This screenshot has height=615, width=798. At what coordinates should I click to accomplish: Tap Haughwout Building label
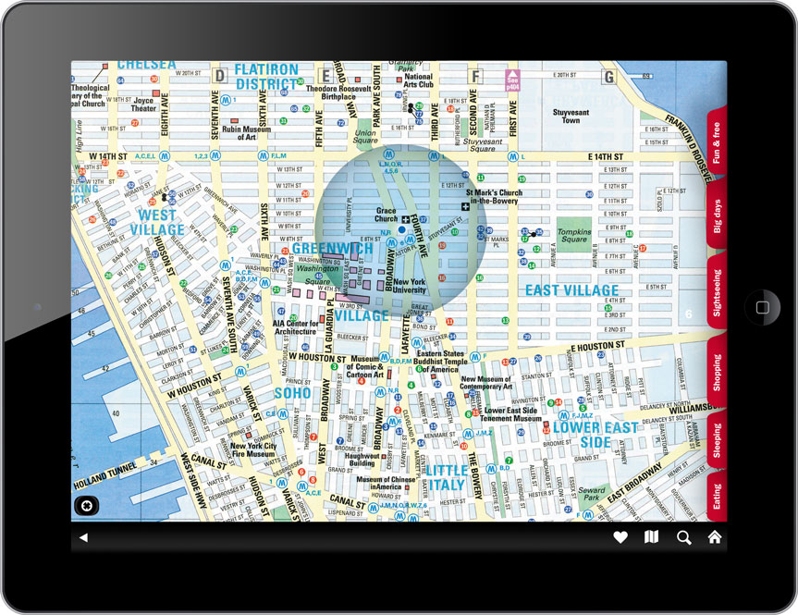point(362,460)
